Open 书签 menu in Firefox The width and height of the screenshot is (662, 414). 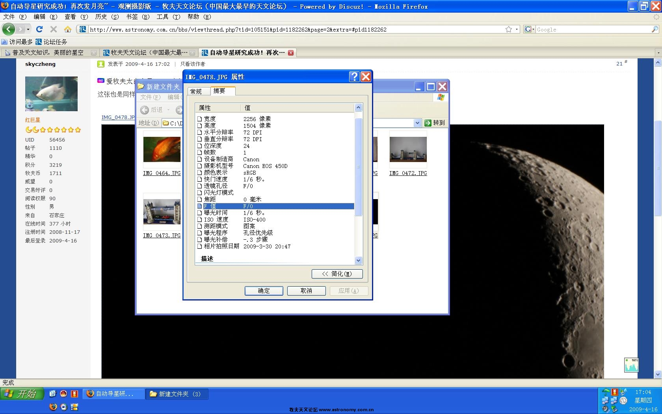(138, 17)
